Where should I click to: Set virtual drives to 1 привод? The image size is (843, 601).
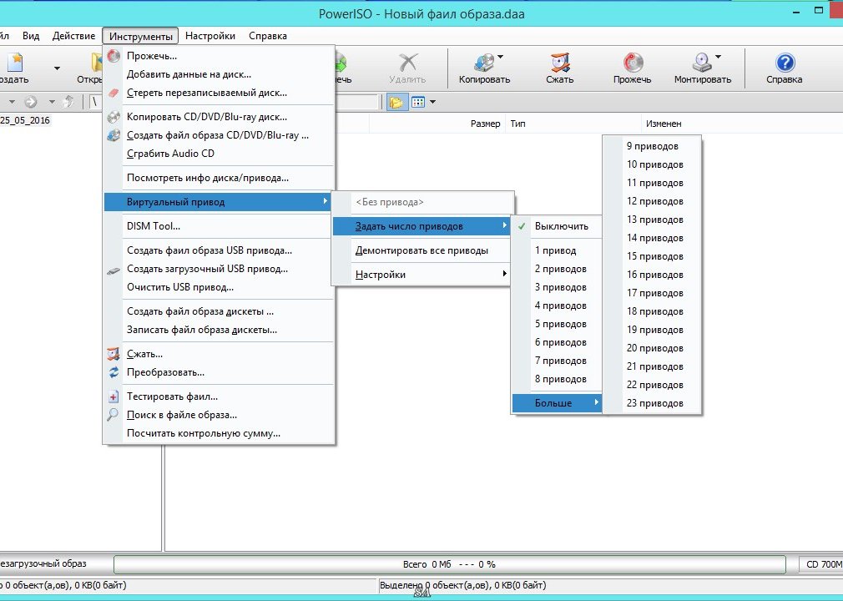tap(557, 250)
